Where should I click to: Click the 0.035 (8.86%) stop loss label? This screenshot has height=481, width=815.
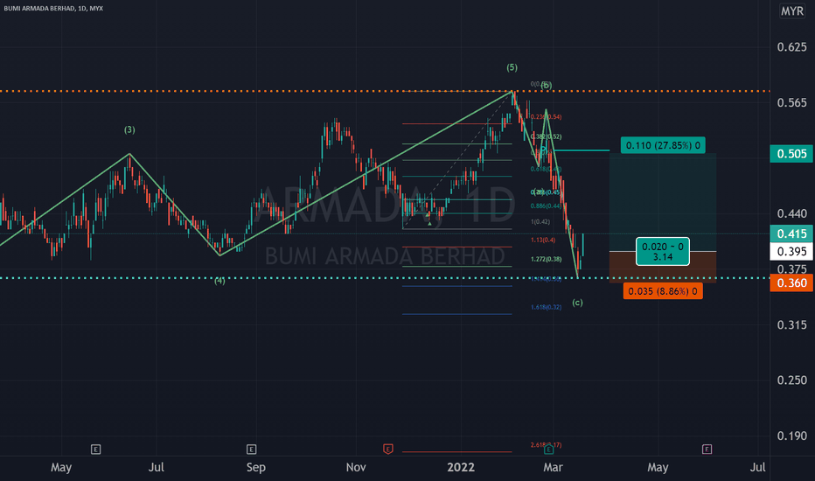coord(663,291)
